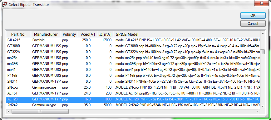This screenshot has width=271, height=120.
Task: Sort by Part No. column header
Action: click(x=18, y=34)
